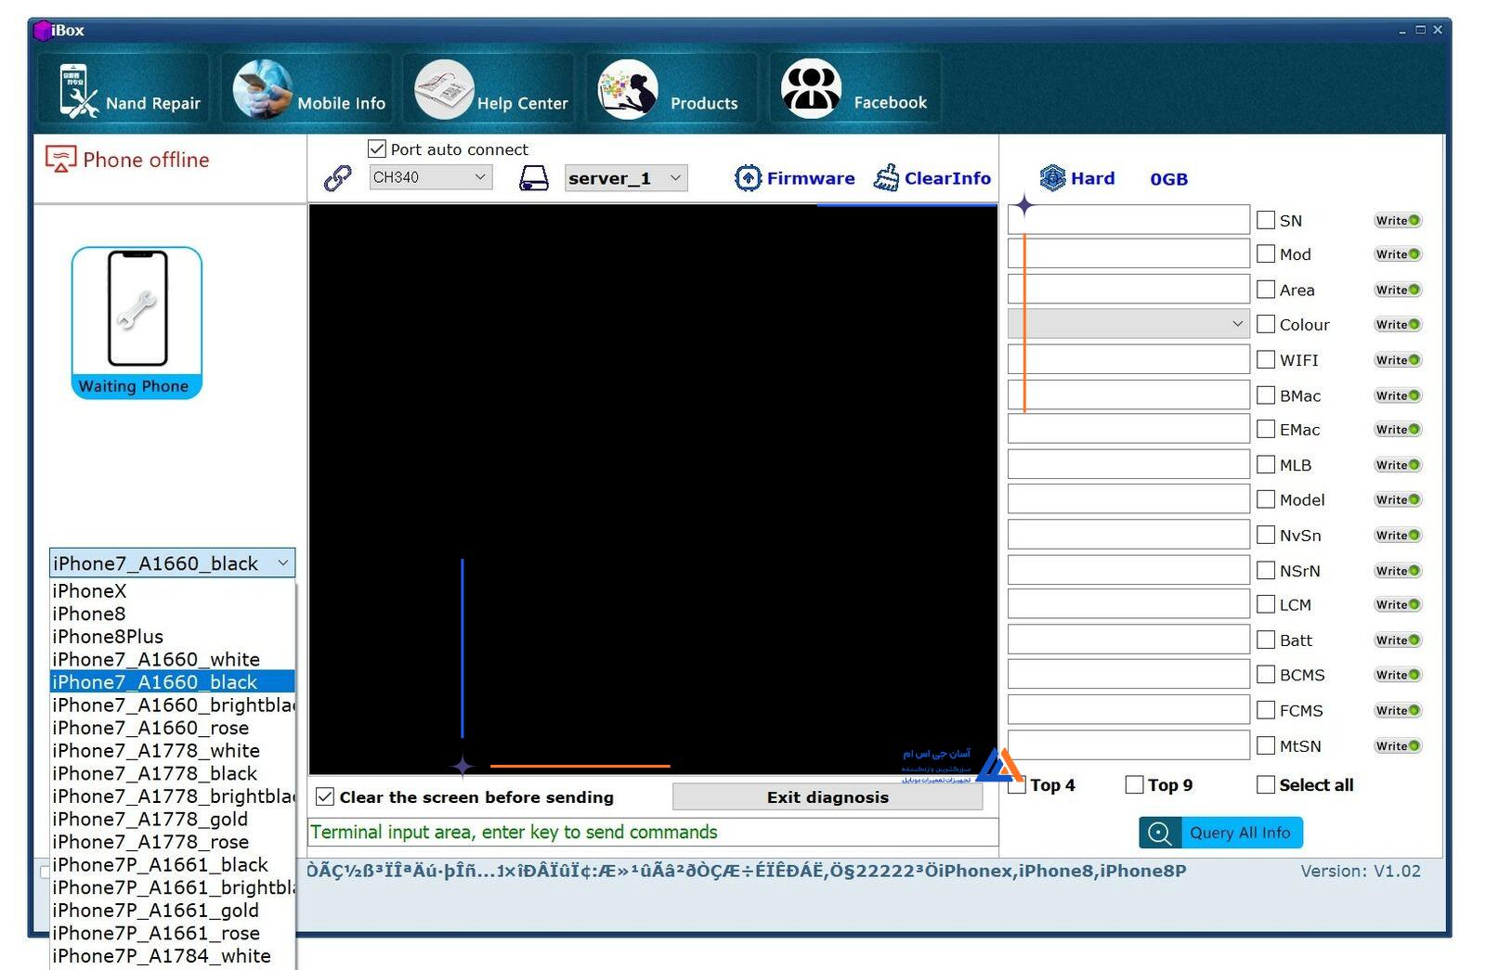Open the CH340 port dropdown
This screenshot has width=1486, height=970.
click(x=431, y=177)
